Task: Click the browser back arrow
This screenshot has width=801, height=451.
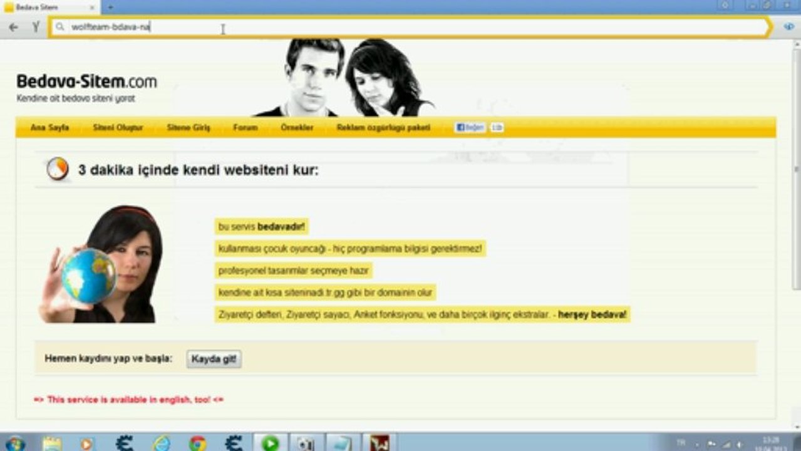Action: point(13,28)
